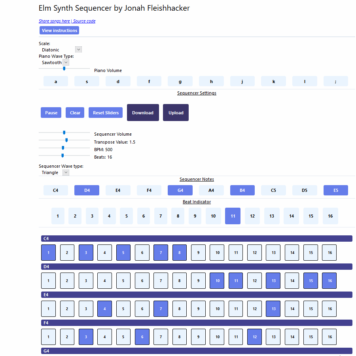Click beat indicator number 11
Image resolution: width=356 pixels, height=356 pixels.
pos(233,216)
